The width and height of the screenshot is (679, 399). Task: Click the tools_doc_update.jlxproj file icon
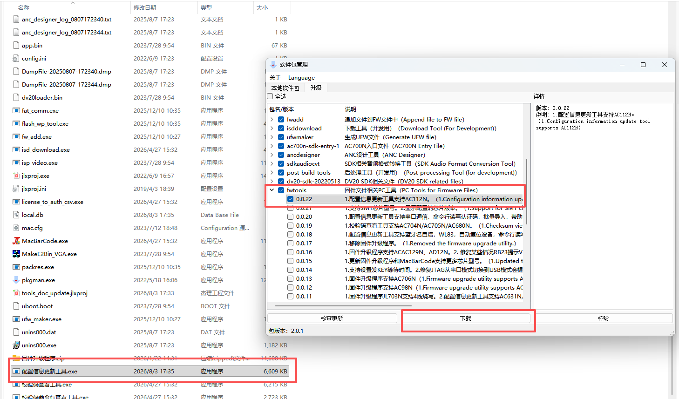tap(16, 293)
